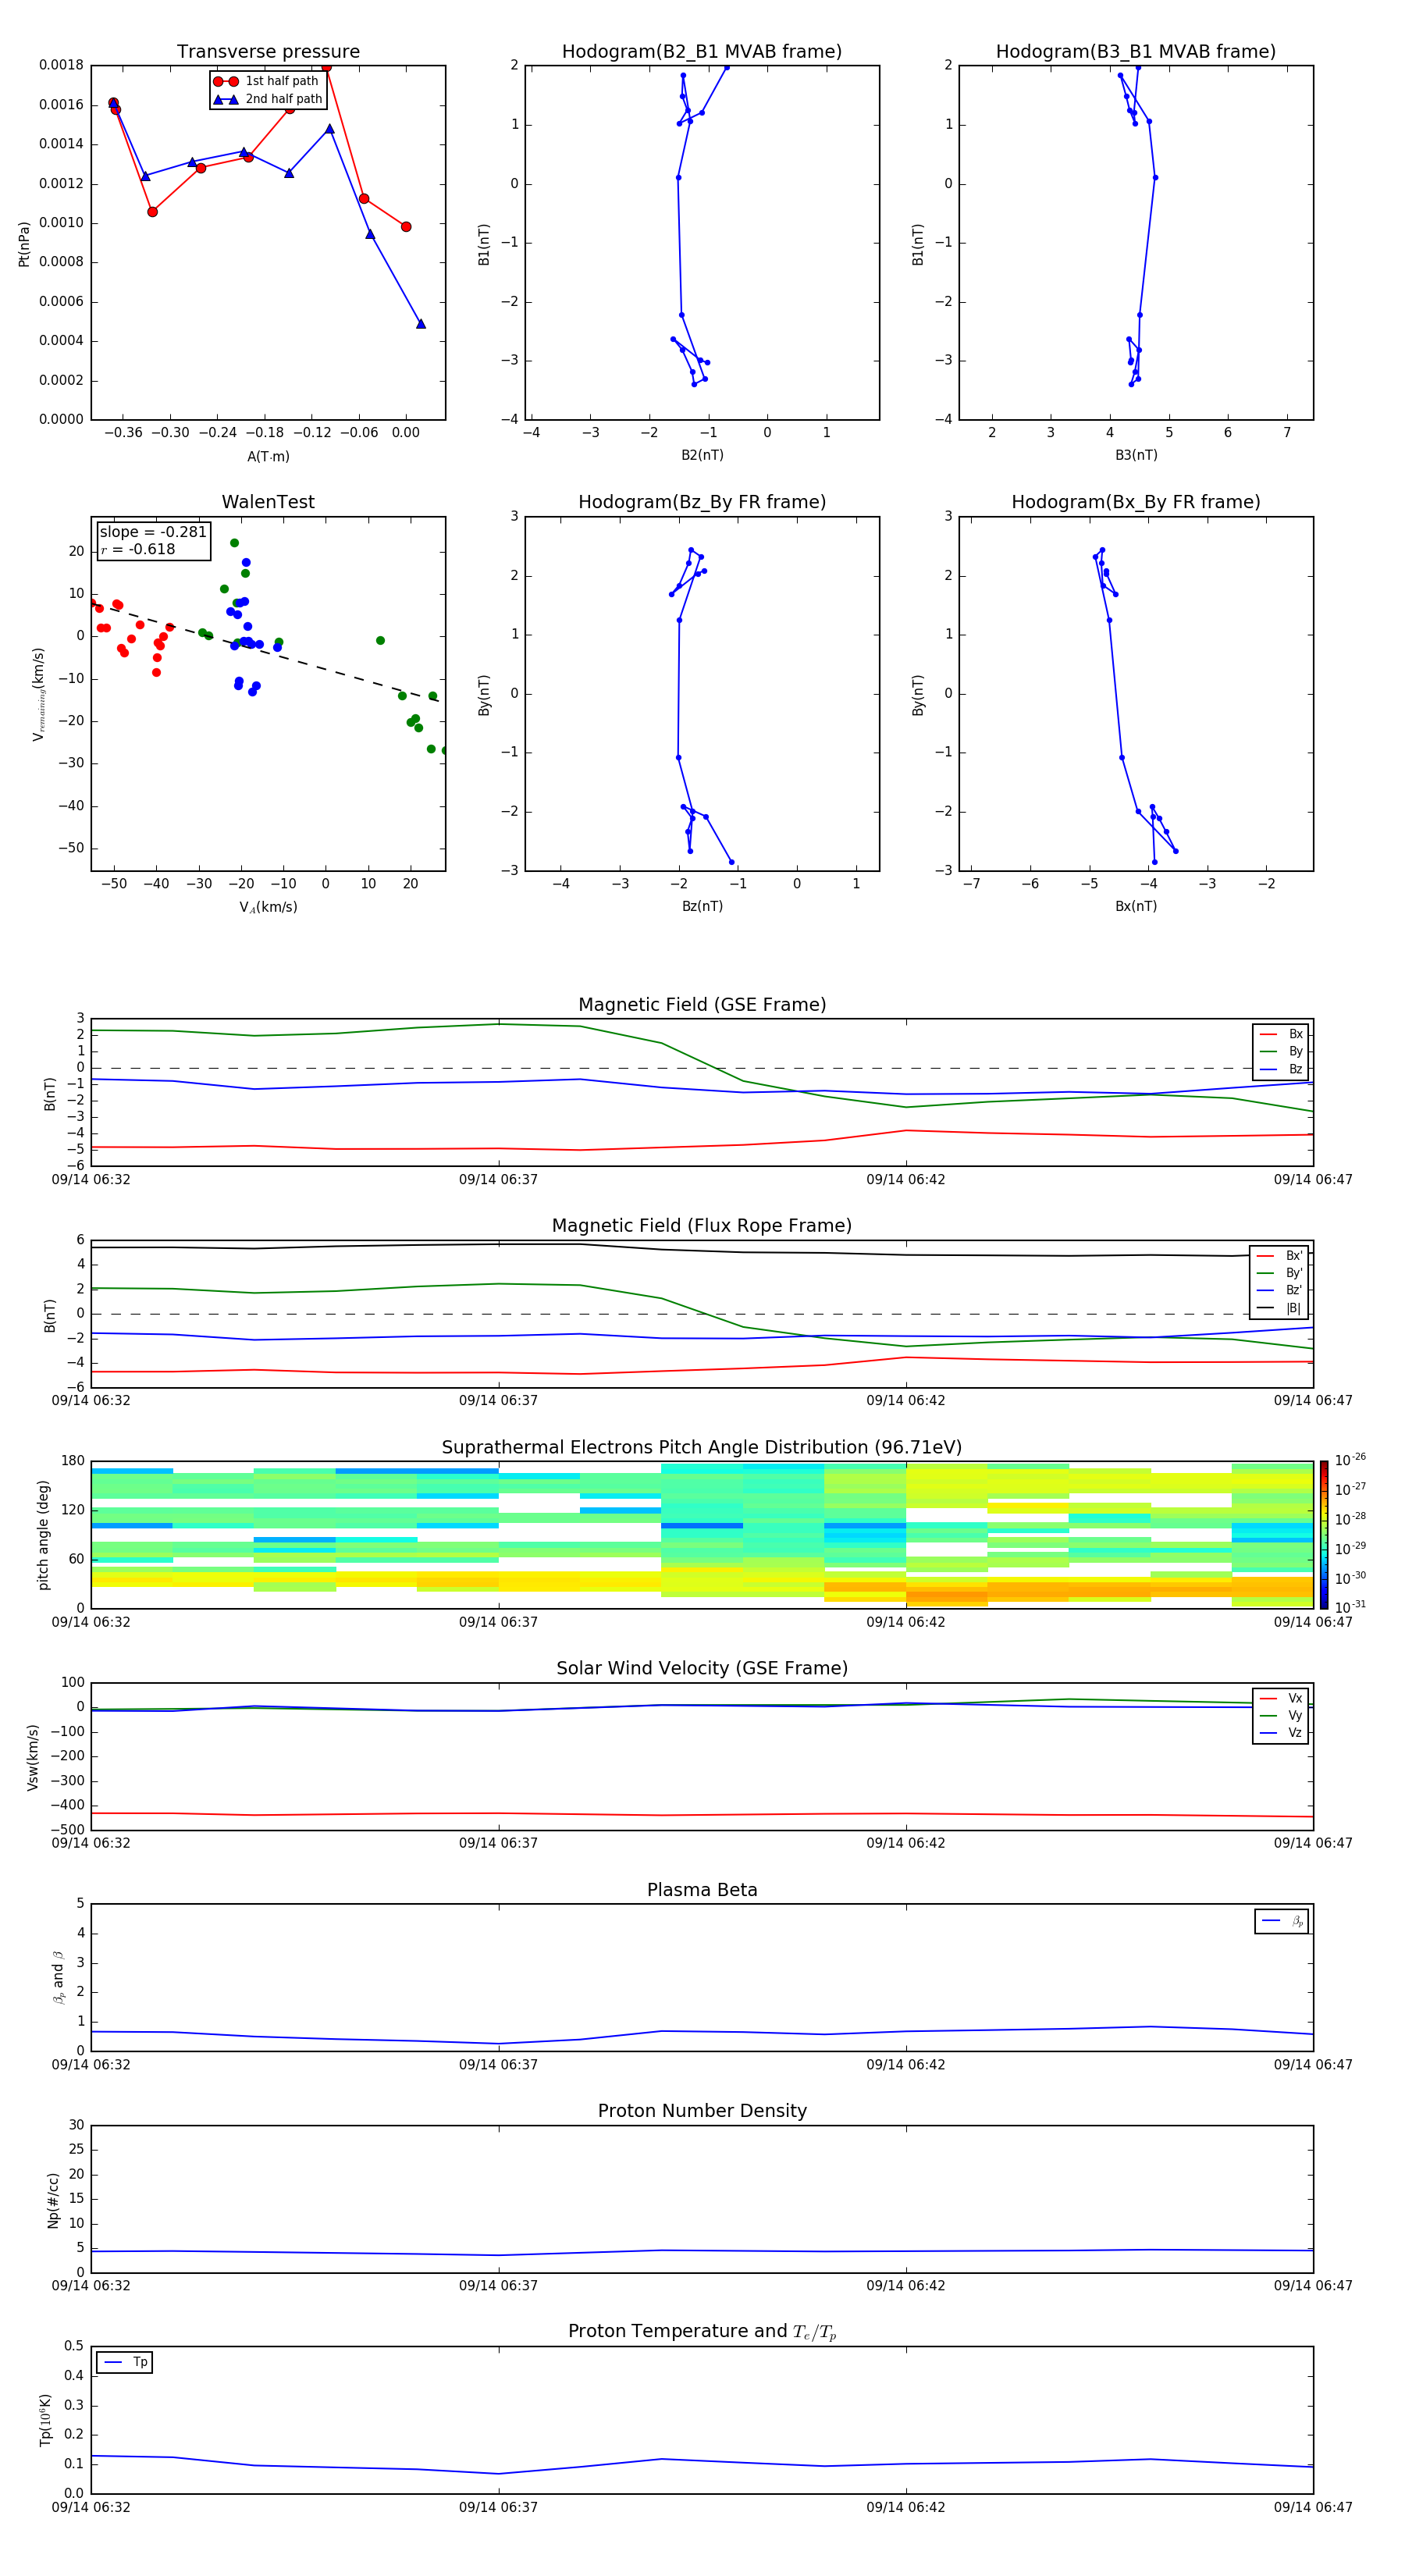
Task: Click the lowest blue triangle in Transverse pressure
Action: pyautogui.click(x=420, y=323)
